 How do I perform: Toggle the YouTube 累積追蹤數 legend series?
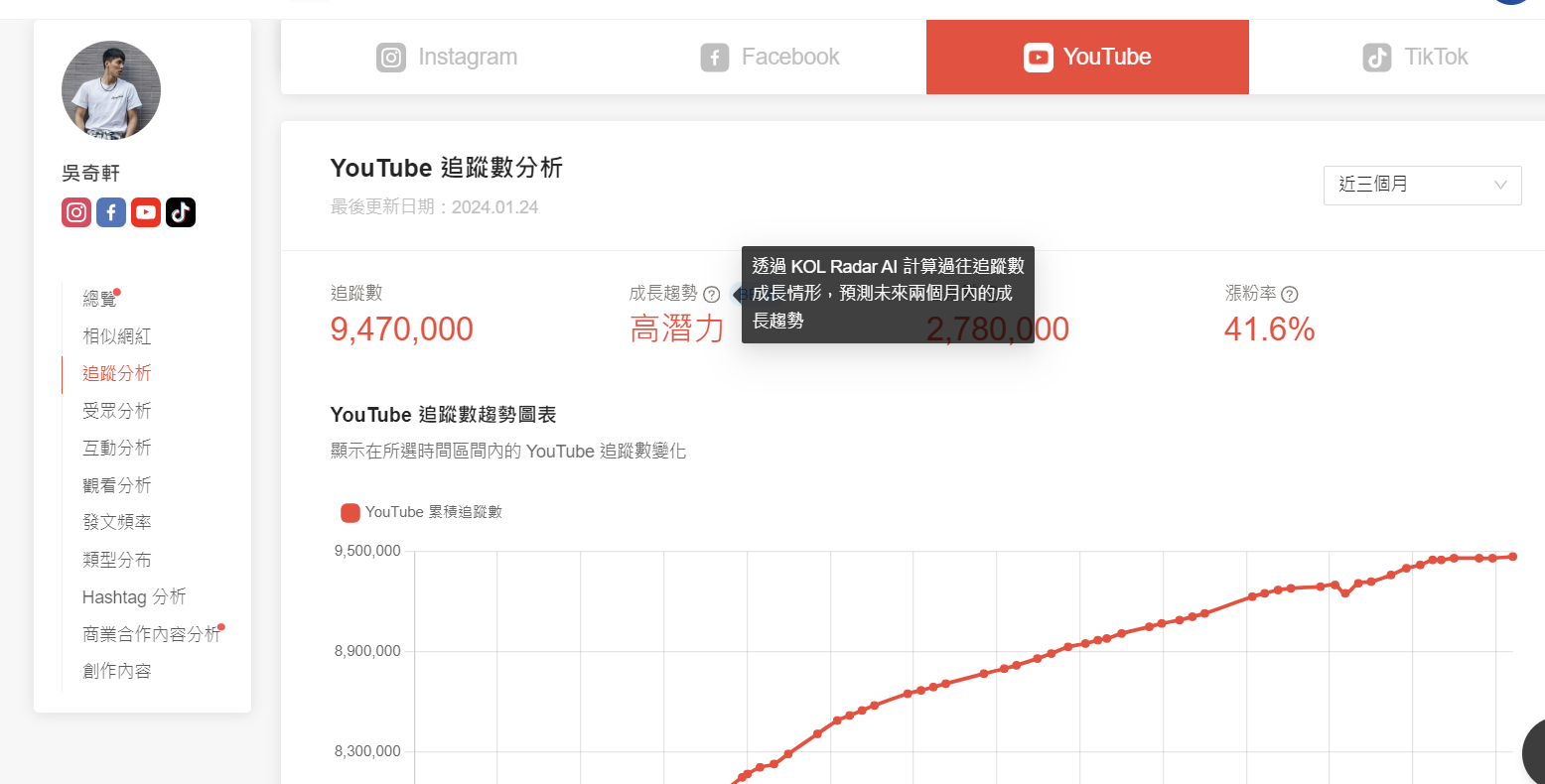tap(422, 512)
